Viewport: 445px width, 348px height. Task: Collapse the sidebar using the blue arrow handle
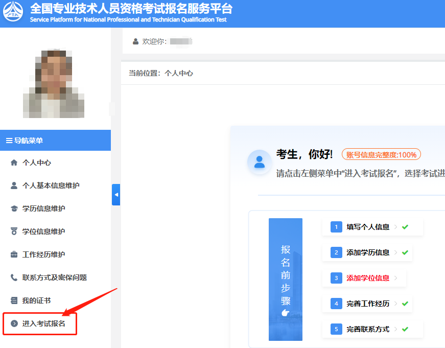tap(116, 195)
